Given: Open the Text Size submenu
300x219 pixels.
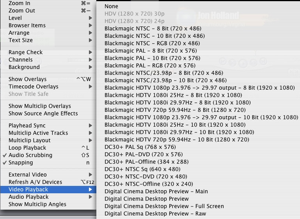Looking at the screenshot, I should tap(48, 40).
